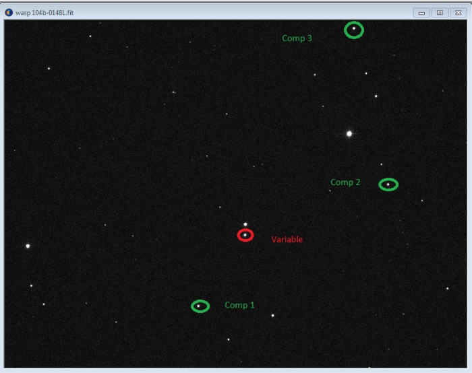Click the green "Comp 3" label

click(297, 38)
